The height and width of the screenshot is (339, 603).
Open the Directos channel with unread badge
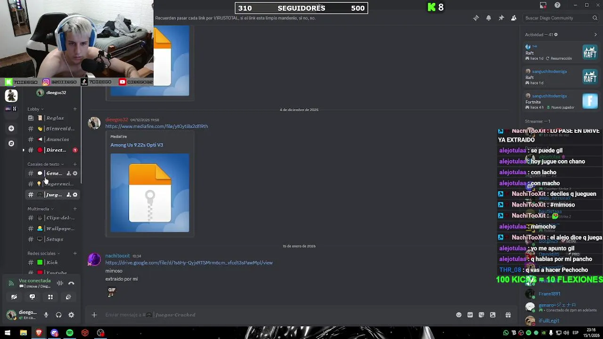click(52, 150)
